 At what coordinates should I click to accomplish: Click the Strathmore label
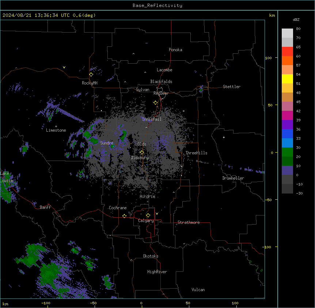point(189,222)
